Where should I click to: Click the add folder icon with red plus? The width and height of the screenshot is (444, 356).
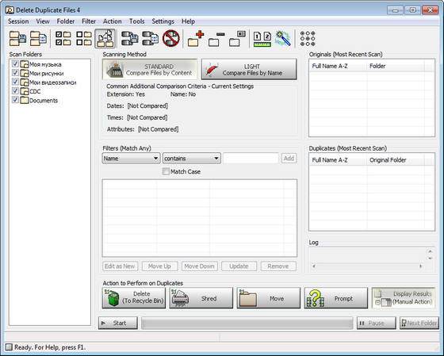(x=196, y=39)
